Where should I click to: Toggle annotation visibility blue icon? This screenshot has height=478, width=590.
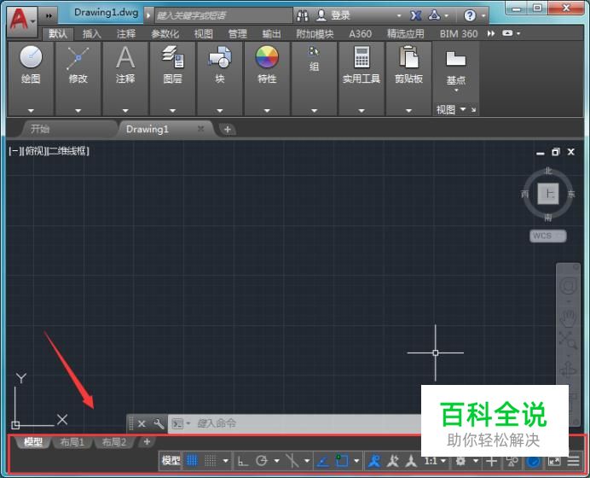374,461
